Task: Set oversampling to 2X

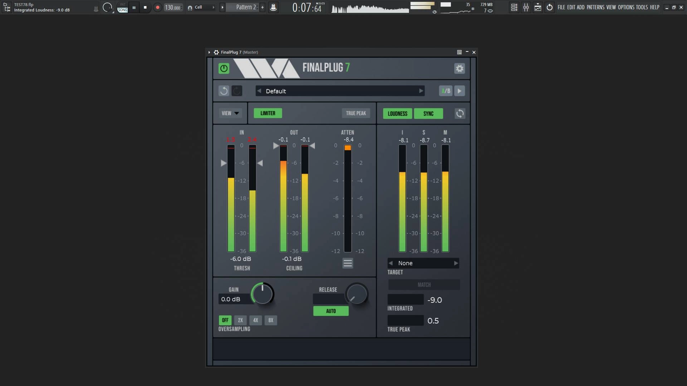Action: tap(240, 320)
